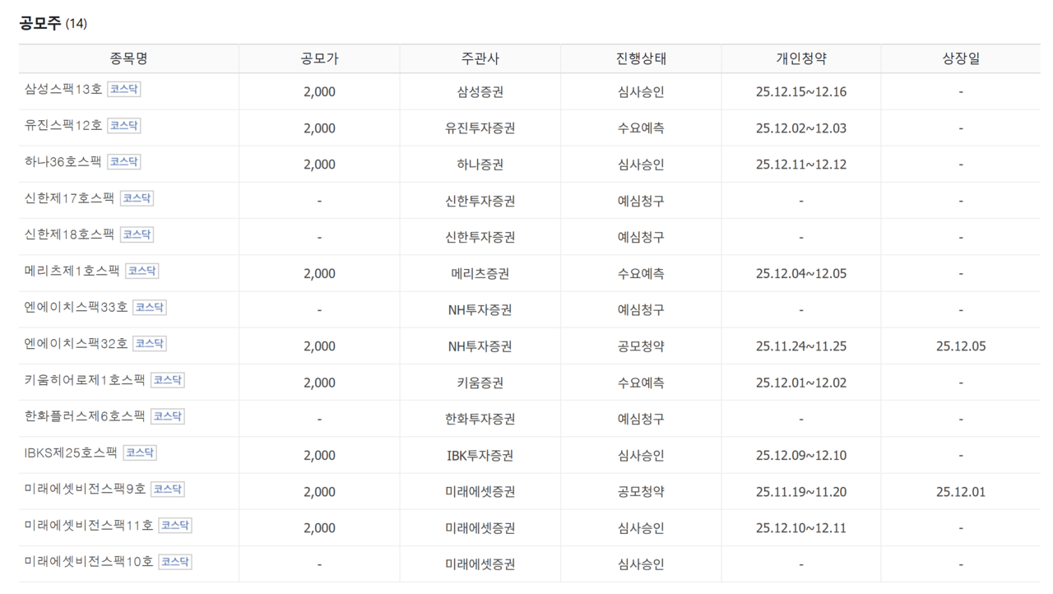The height and width of the screenshot is (594, 1053).
Task: Click the 코스닥 badge beside 하나36호스팩
Action: coord(123,161)
